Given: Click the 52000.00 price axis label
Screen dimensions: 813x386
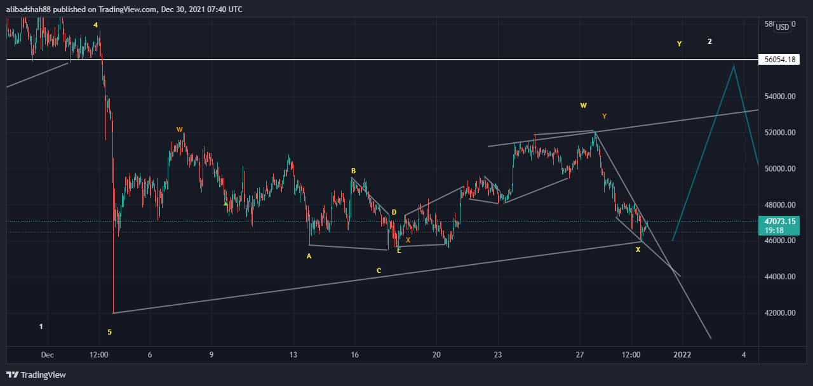Looking at the screenshot, I should pos(779,133).
